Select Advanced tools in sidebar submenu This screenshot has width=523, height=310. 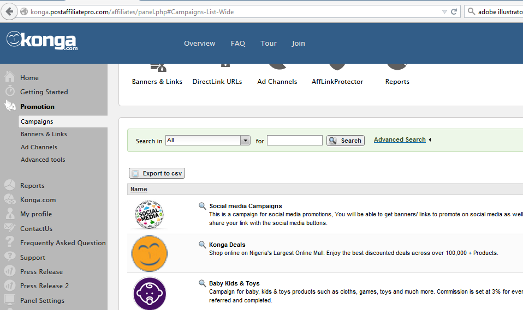pyautogui.click(x=43, y=160)
